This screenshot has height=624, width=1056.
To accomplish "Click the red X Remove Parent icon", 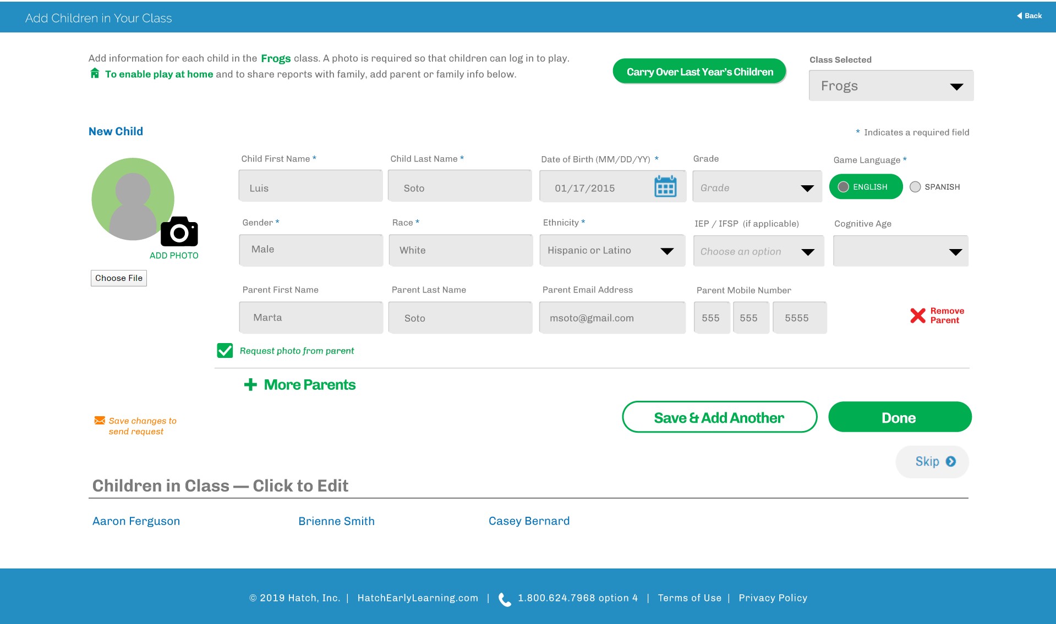I will [917, 316].
